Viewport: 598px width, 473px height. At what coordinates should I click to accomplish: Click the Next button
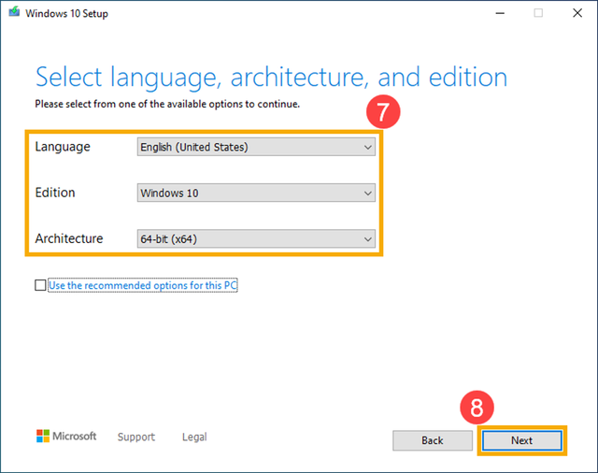521,440
